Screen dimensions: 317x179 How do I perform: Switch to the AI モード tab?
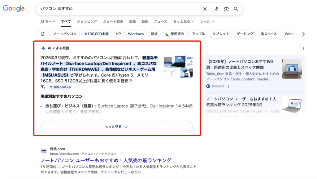[48, 21]
